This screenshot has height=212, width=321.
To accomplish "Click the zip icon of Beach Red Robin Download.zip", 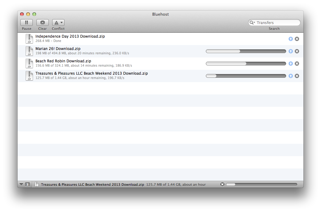I will (29, 64).
